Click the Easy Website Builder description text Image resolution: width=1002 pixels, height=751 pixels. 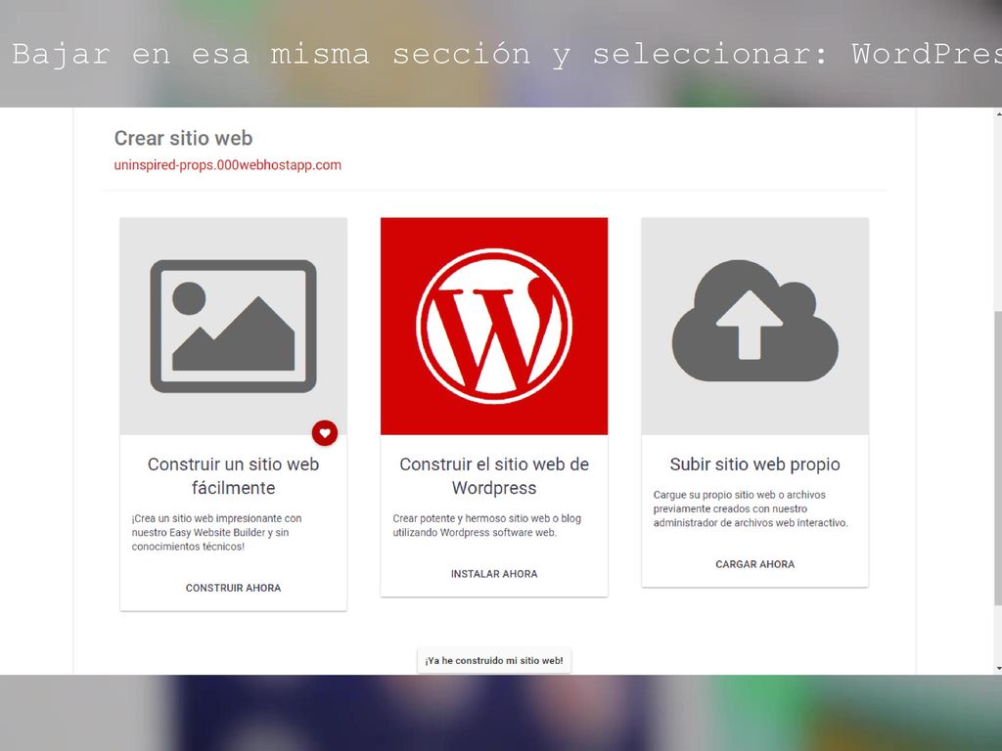[x=216, y=533]
